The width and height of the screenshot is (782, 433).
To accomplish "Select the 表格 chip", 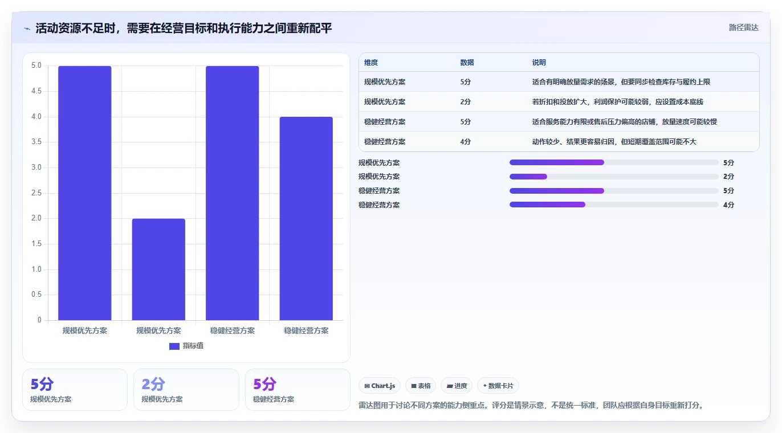I will click(x=421, y=386).
